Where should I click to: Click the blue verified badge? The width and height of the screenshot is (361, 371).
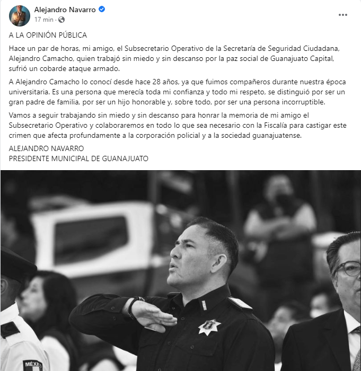[x=102, y=9]
